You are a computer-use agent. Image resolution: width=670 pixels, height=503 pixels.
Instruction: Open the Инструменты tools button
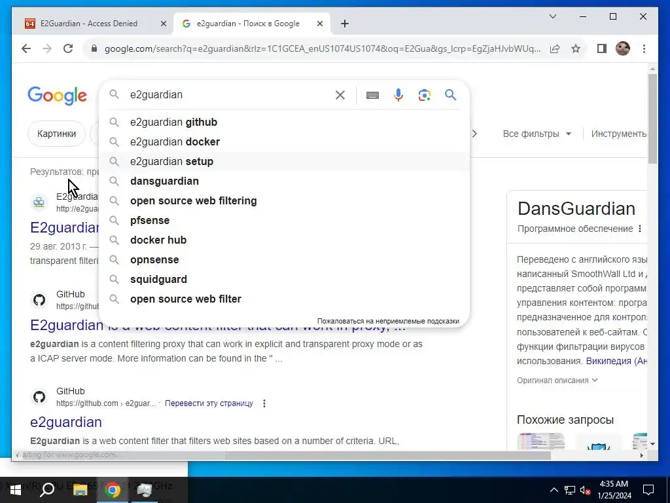619,134
